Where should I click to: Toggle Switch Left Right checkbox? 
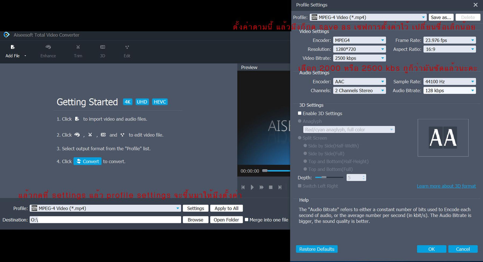(x=300, y=186)
